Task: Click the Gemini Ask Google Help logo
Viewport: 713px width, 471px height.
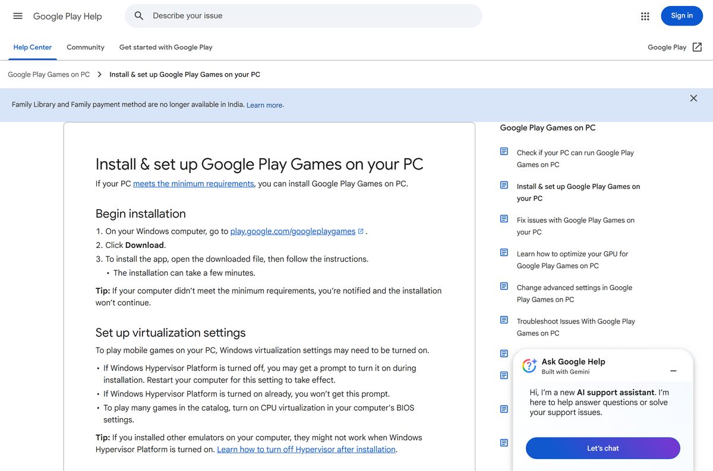Action: click(529, 366)
